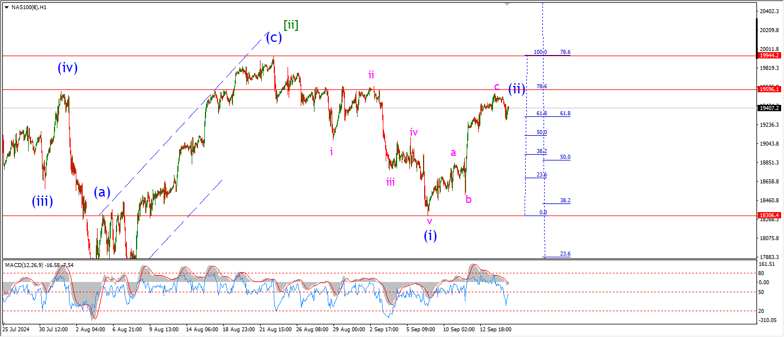This screenshot has width=784, height=337.
Task: Click the 5 Sep 09:00 time axis label
Action: [420, 330]
